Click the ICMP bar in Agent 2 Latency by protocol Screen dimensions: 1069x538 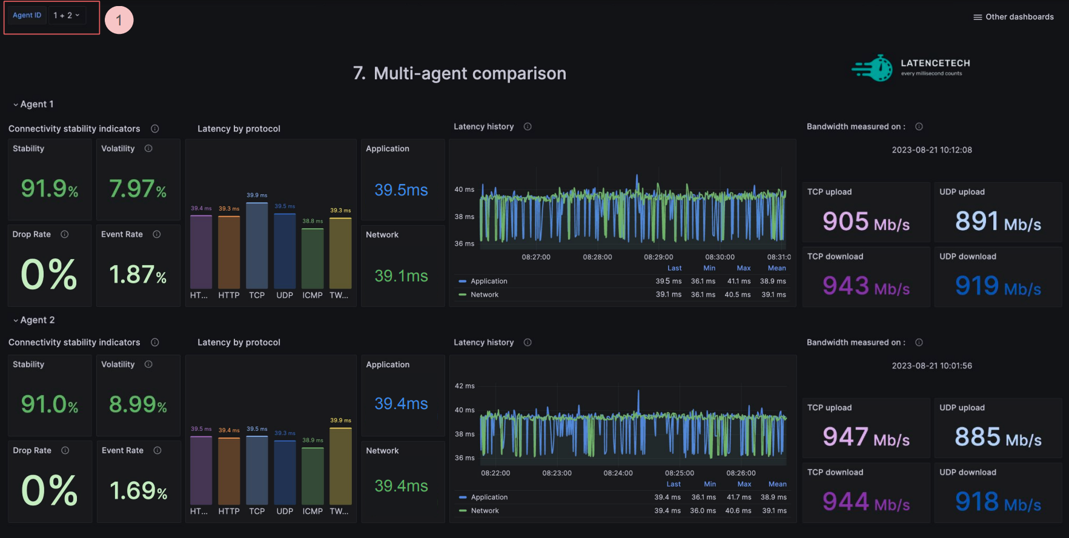pyautogui.click(x=313, y=476)
